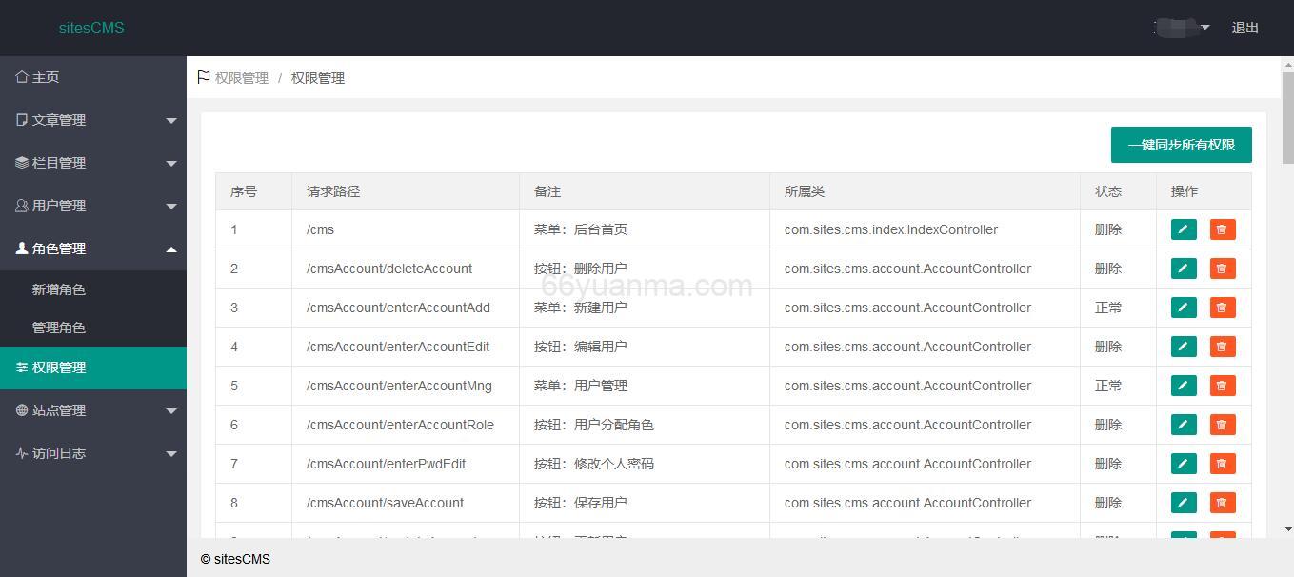Edit the /cmsAccount/enterAccountAdd entry

1183,308
